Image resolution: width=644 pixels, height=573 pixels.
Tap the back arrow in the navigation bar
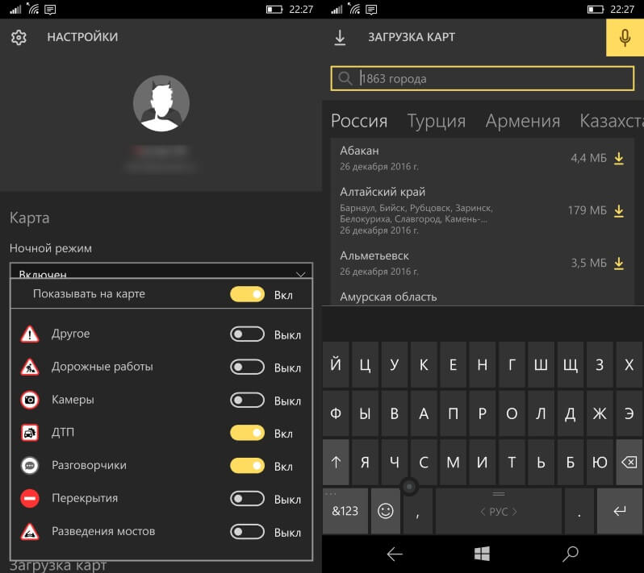395,554
